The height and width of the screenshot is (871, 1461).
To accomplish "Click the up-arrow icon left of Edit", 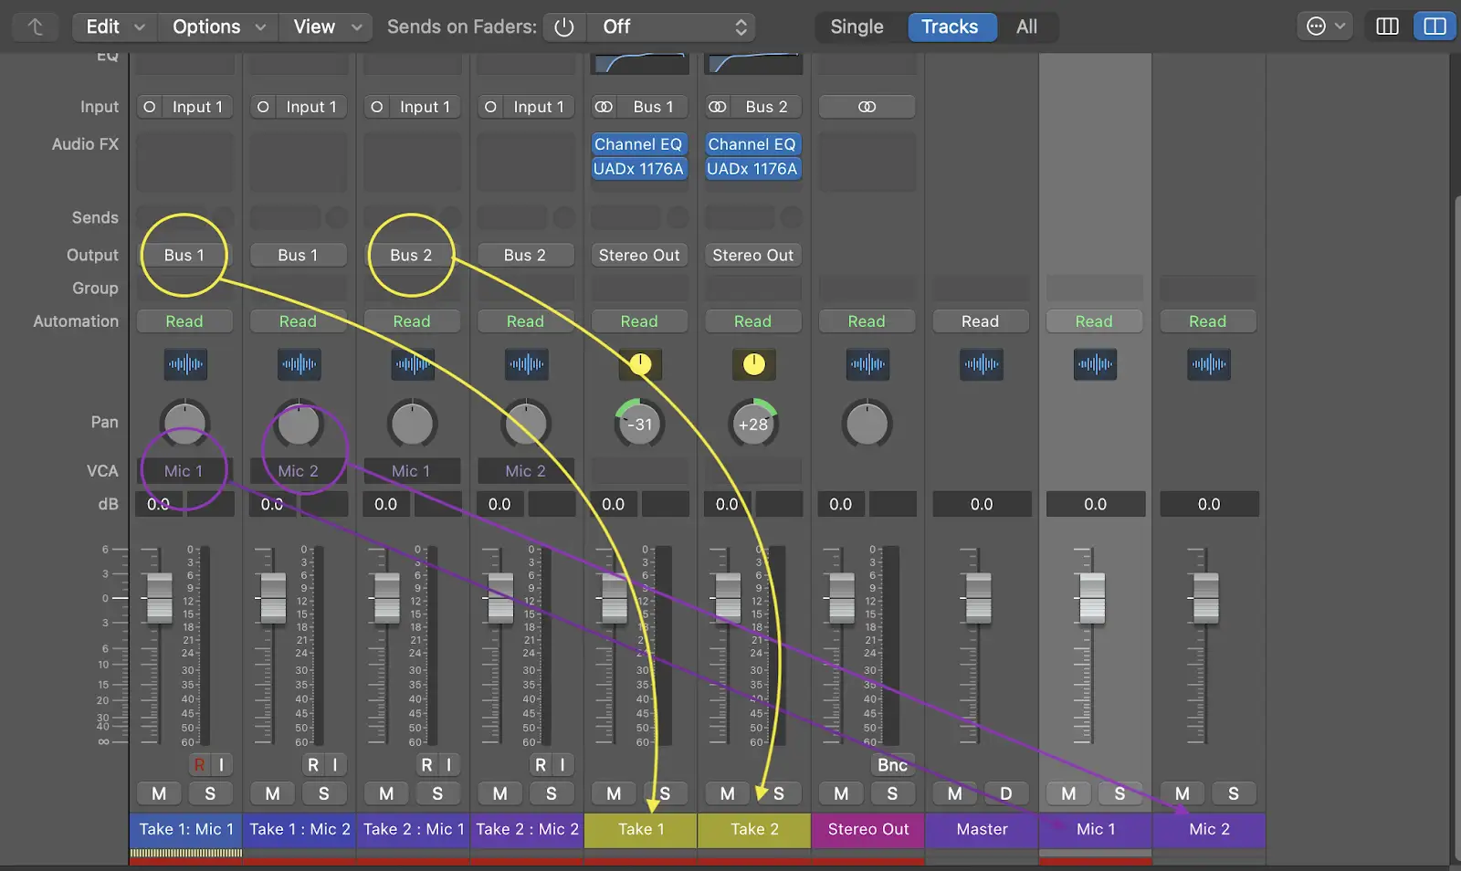I will tap(36, 27).
